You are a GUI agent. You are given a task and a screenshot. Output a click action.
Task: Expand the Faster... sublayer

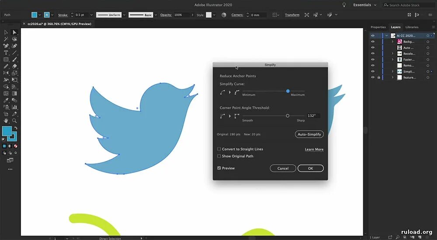pos(393,59)
